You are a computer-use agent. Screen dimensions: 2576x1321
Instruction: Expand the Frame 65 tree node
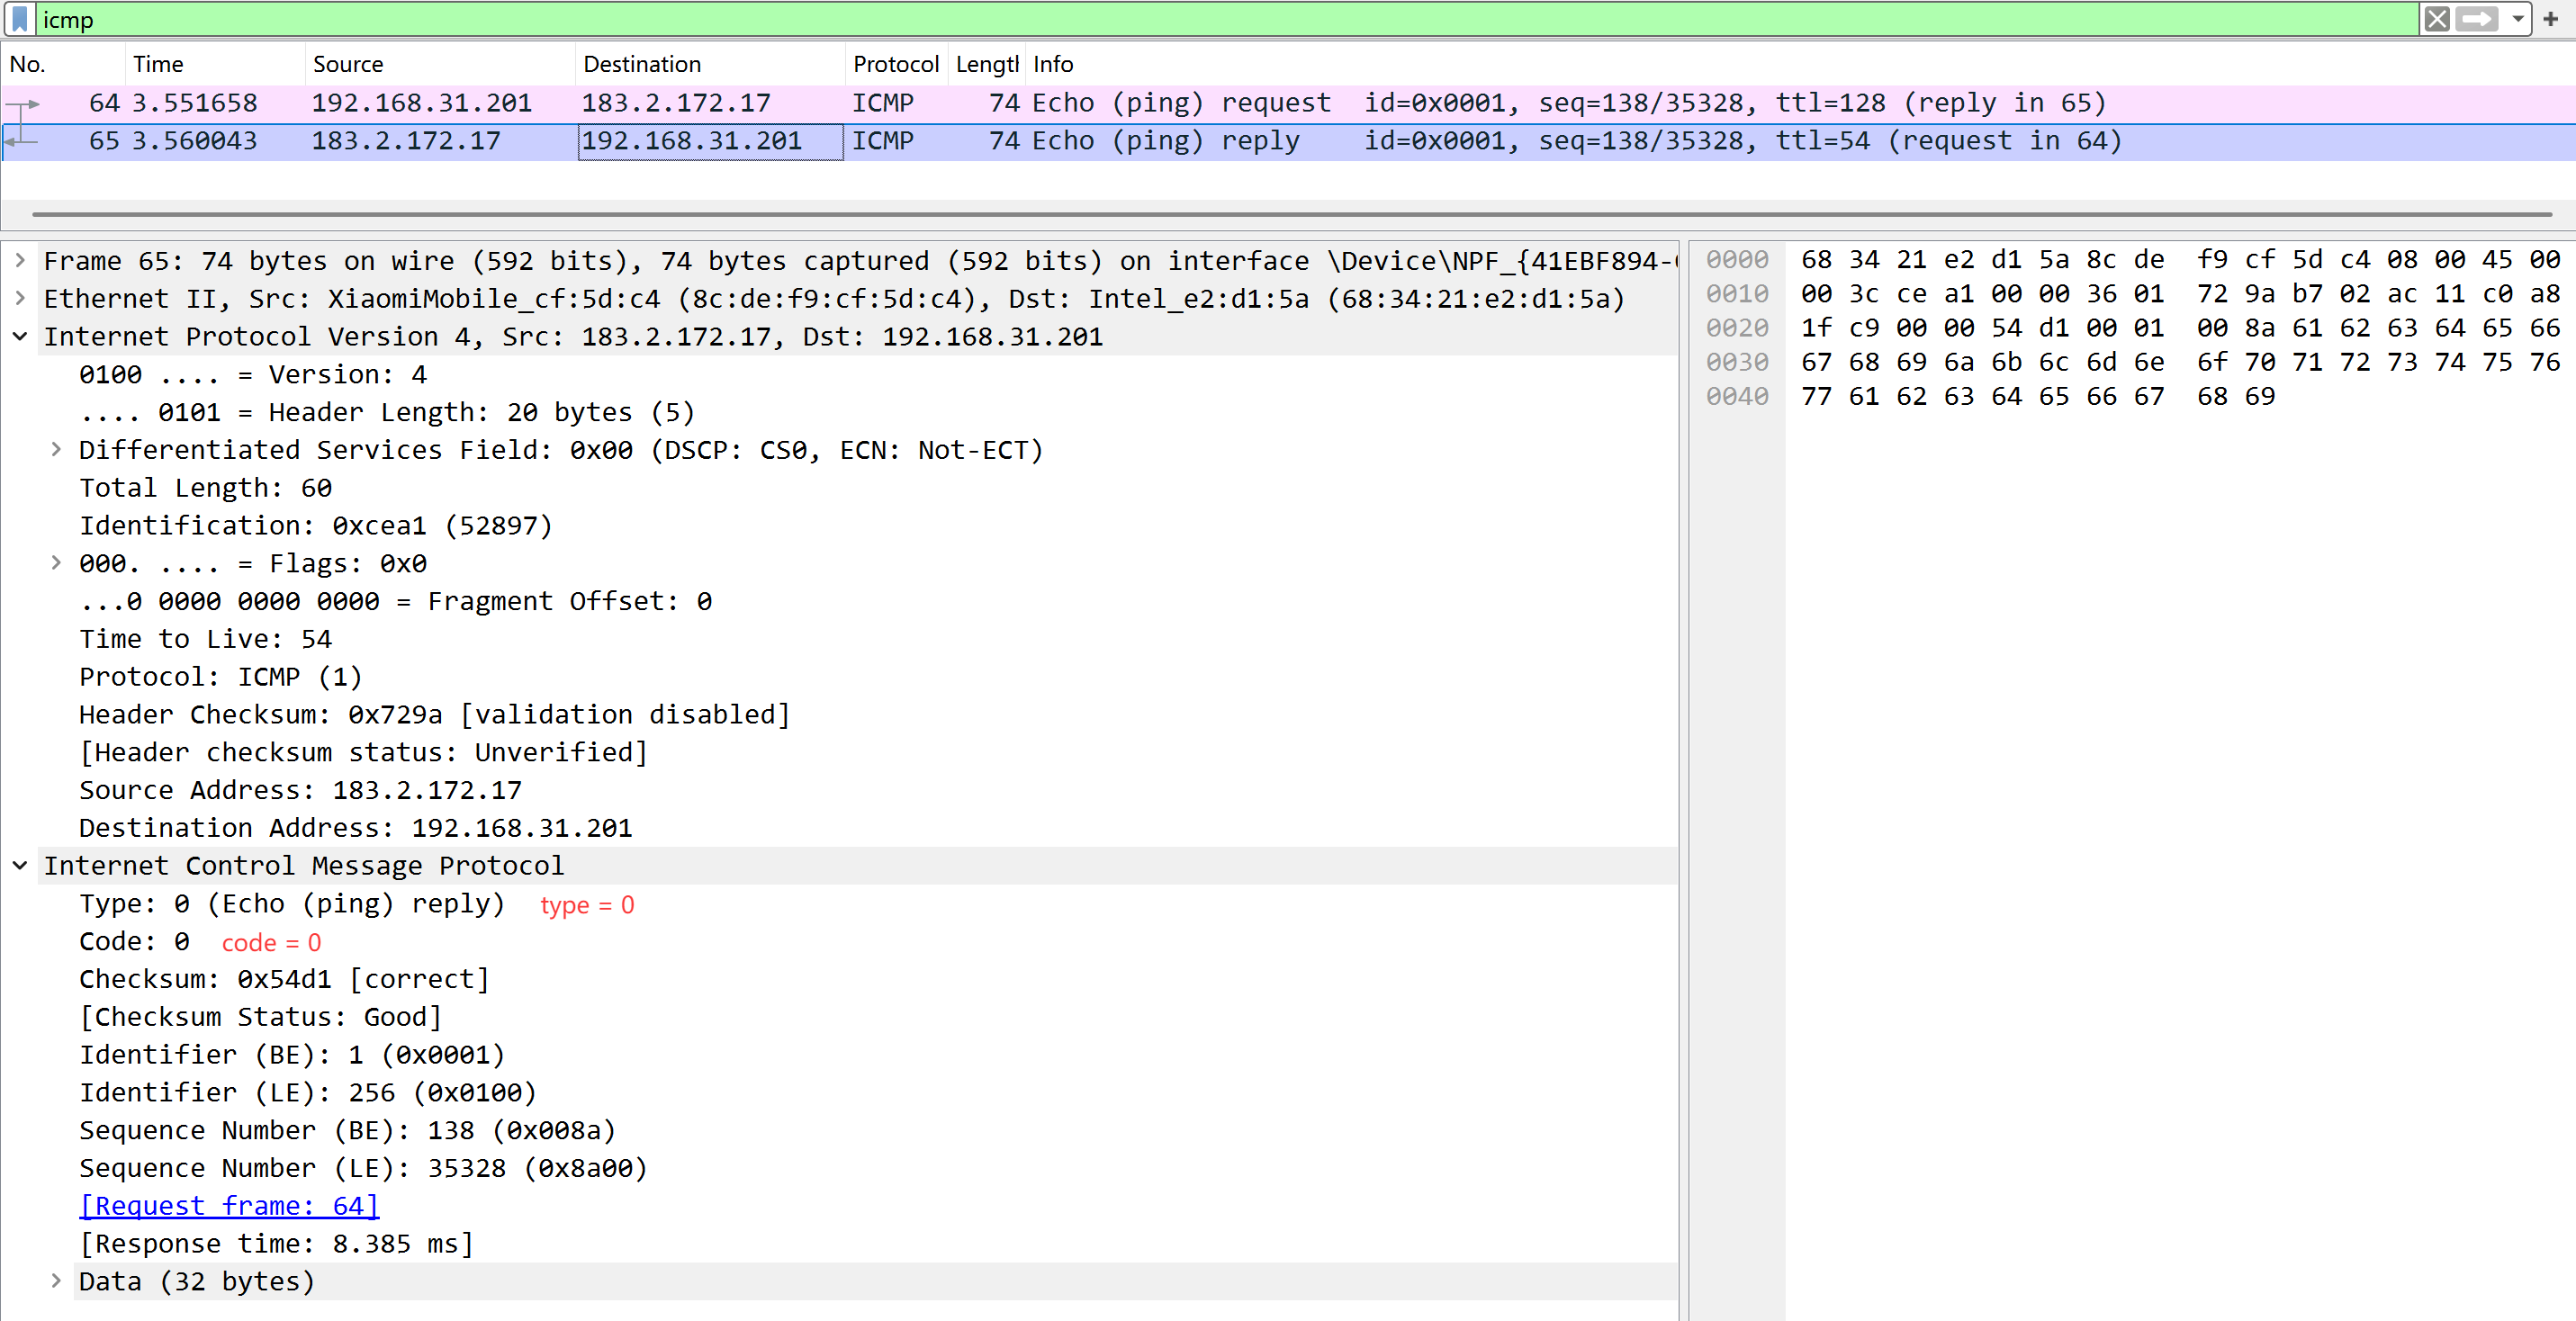(19, 261)
